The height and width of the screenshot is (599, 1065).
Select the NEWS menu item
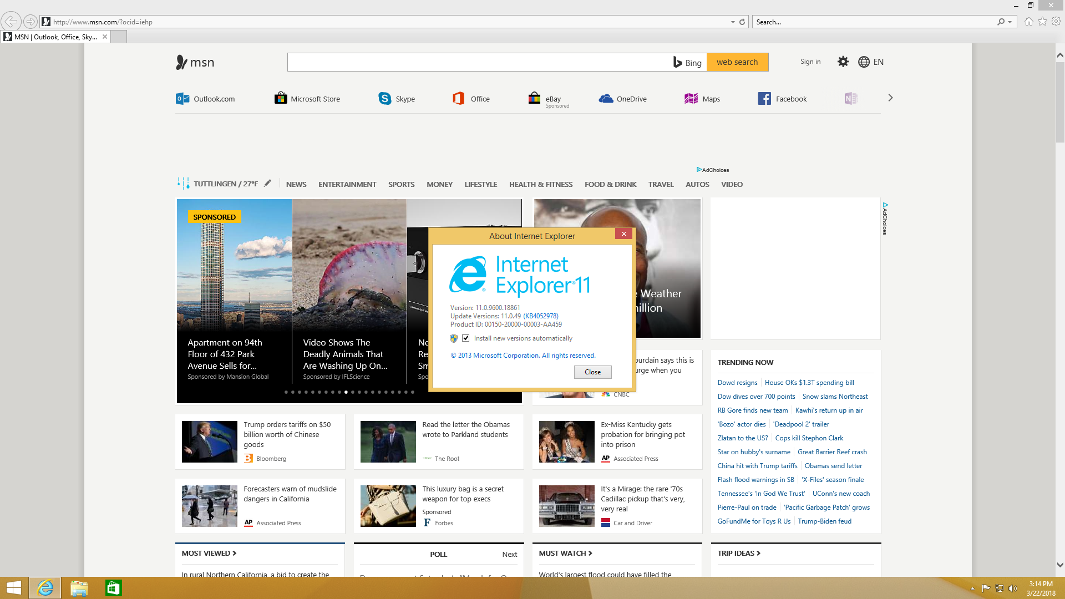coord(296,184)
